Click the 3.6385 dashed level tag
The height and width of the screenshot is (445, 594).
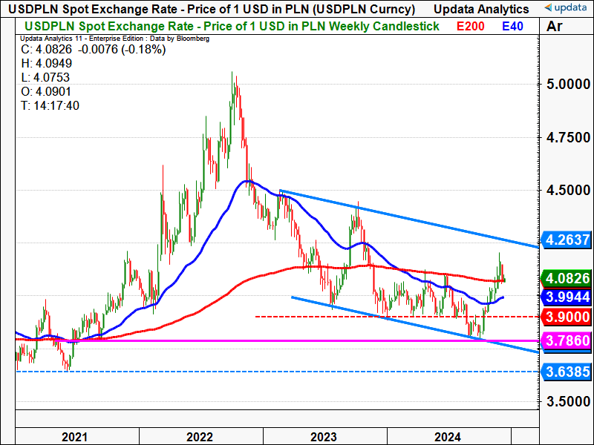[x=567, y=372]
